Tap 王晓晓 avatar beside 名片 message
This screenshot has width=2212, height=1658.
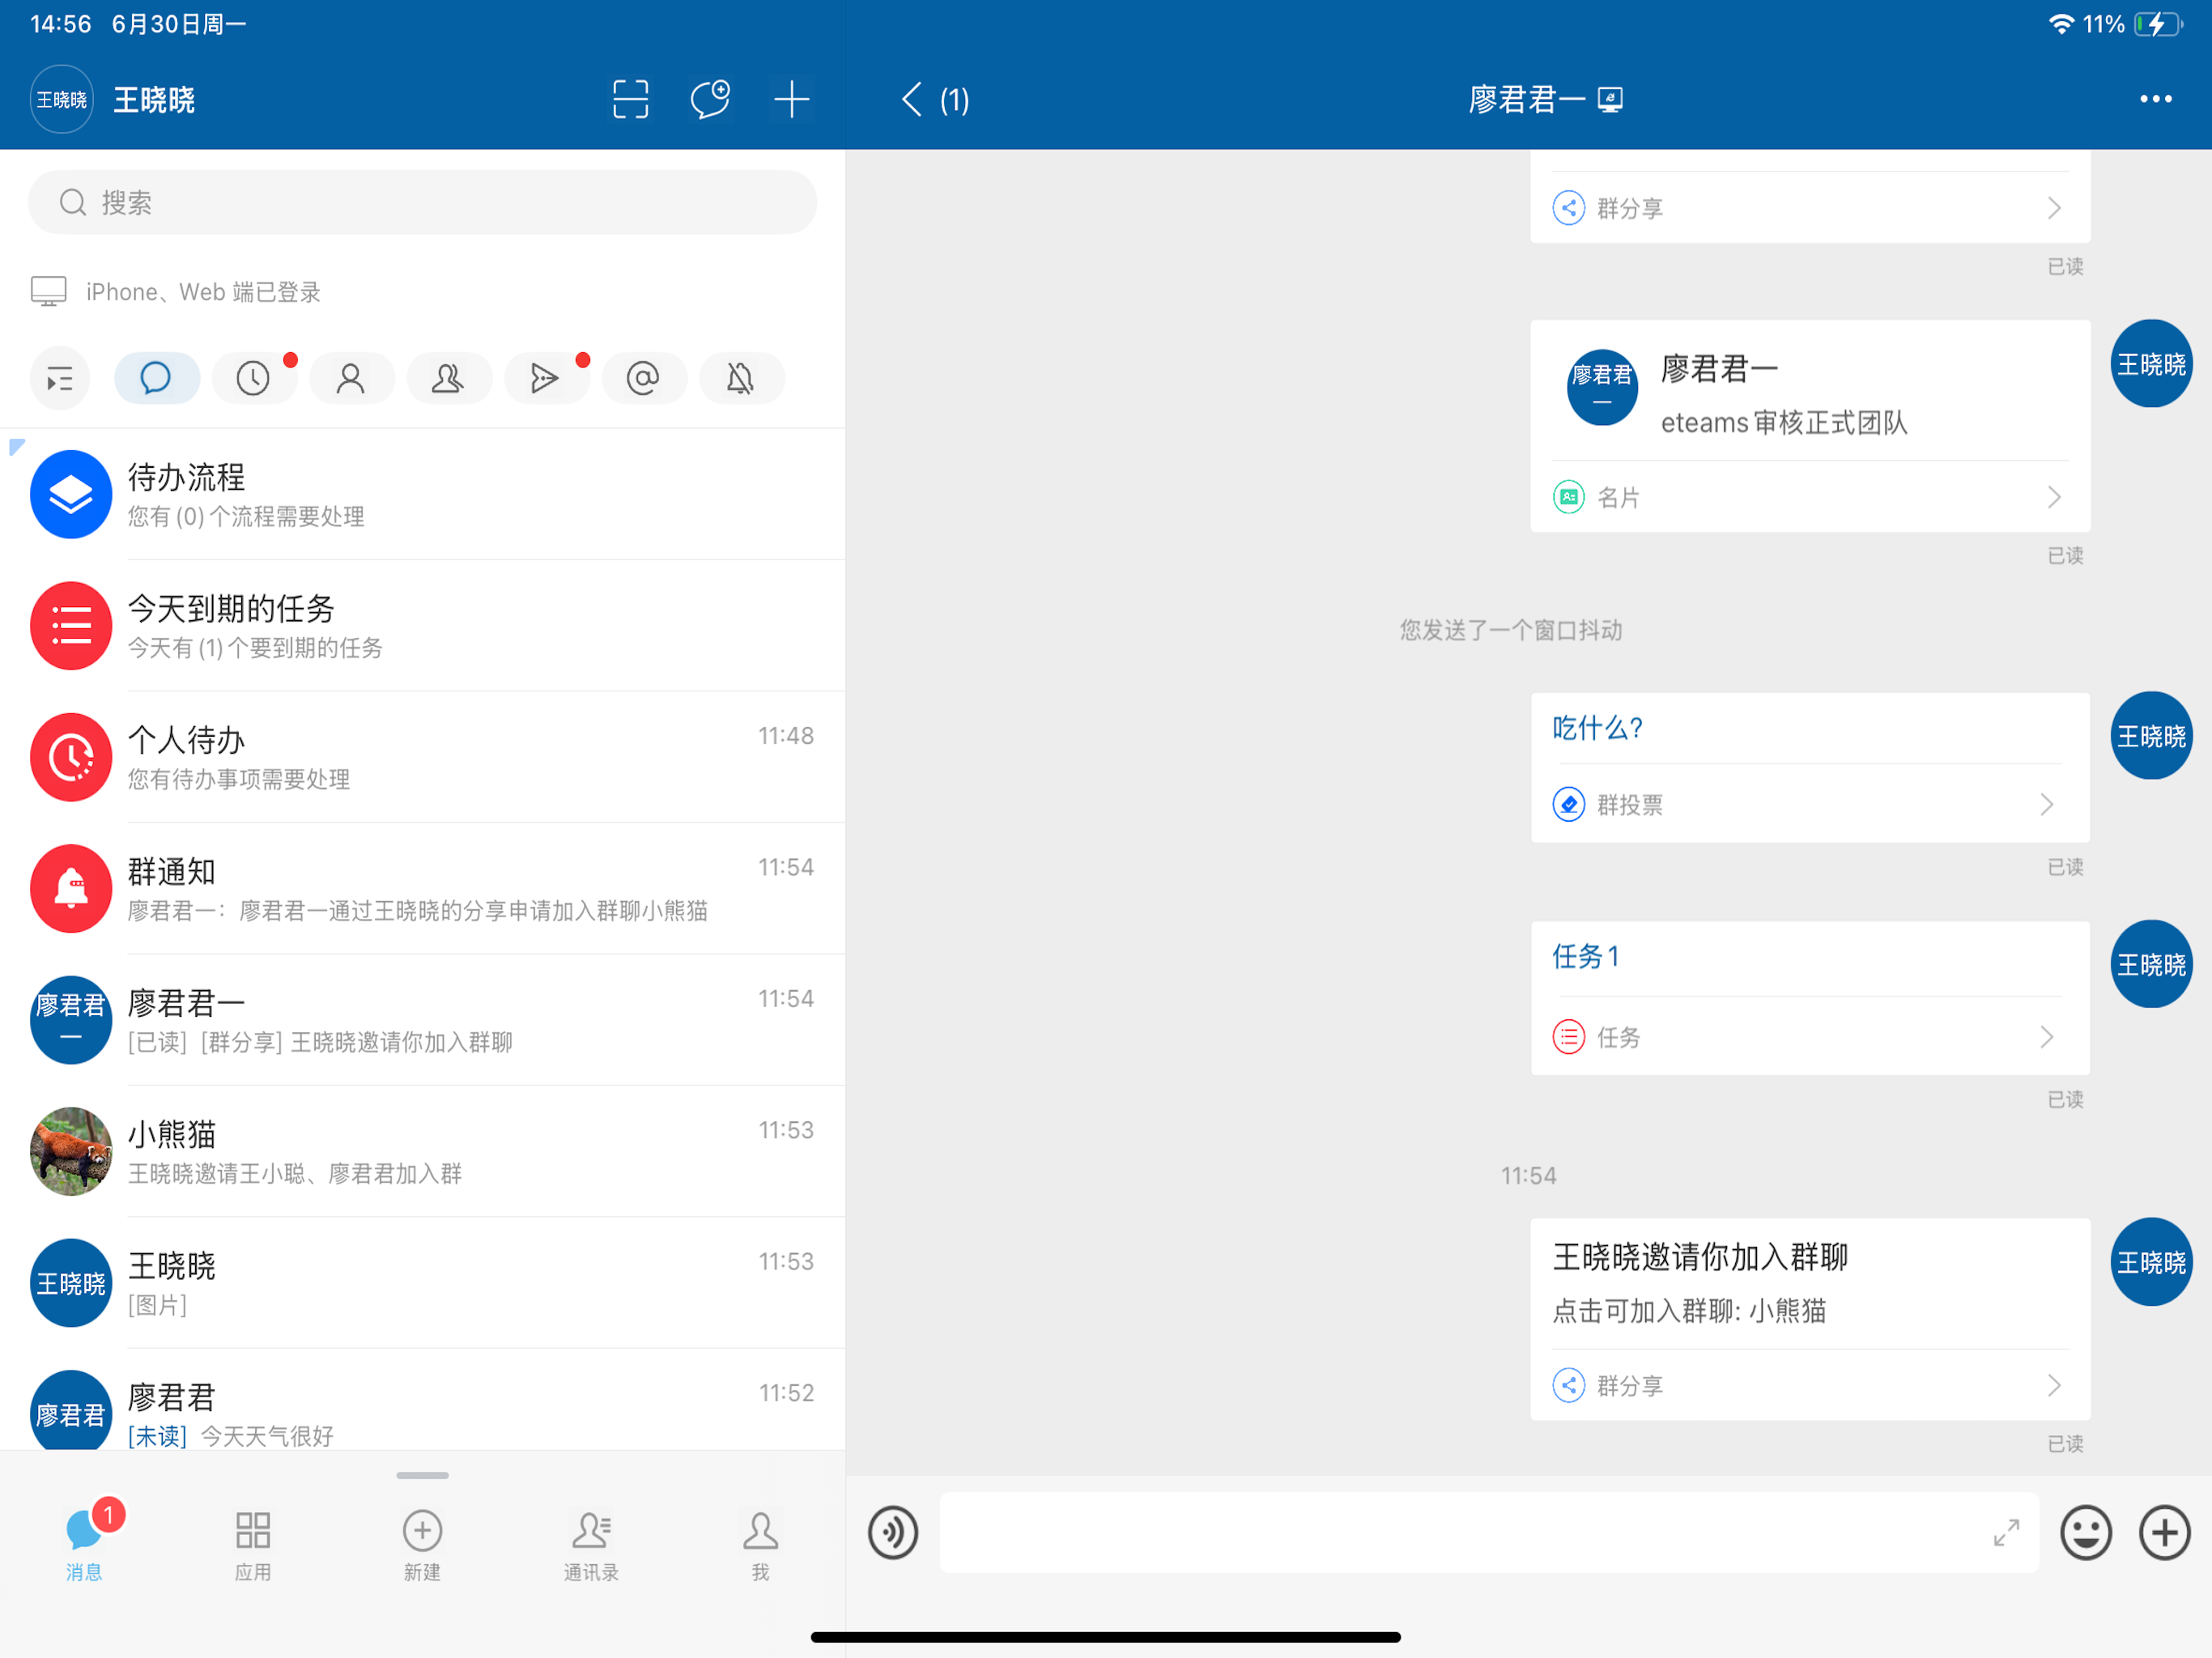tap(2151, 364)
